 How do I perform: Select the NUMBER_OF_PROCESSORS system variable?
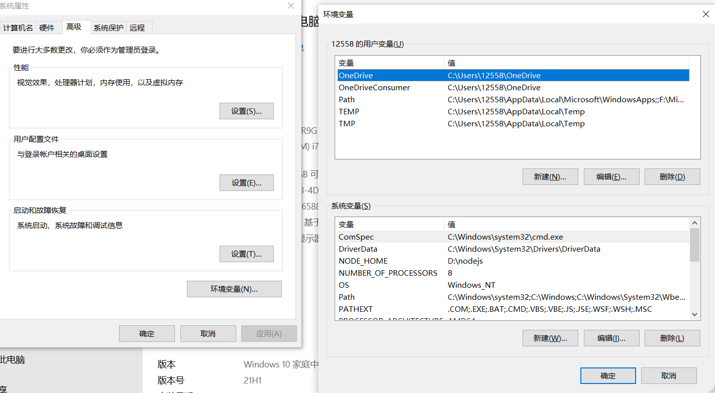(x=513, y=273)
